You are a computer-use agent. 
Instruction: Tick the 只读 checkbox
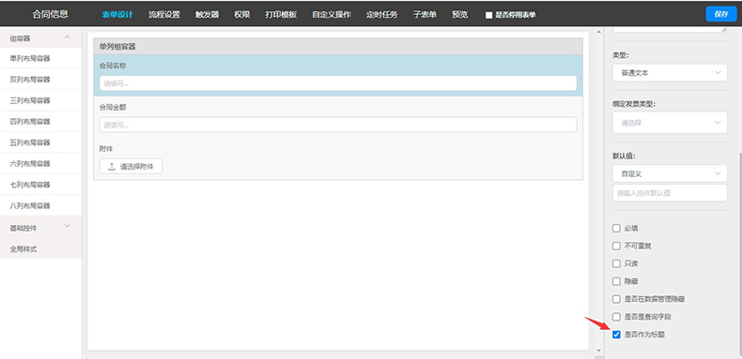[x=616, y=263]
